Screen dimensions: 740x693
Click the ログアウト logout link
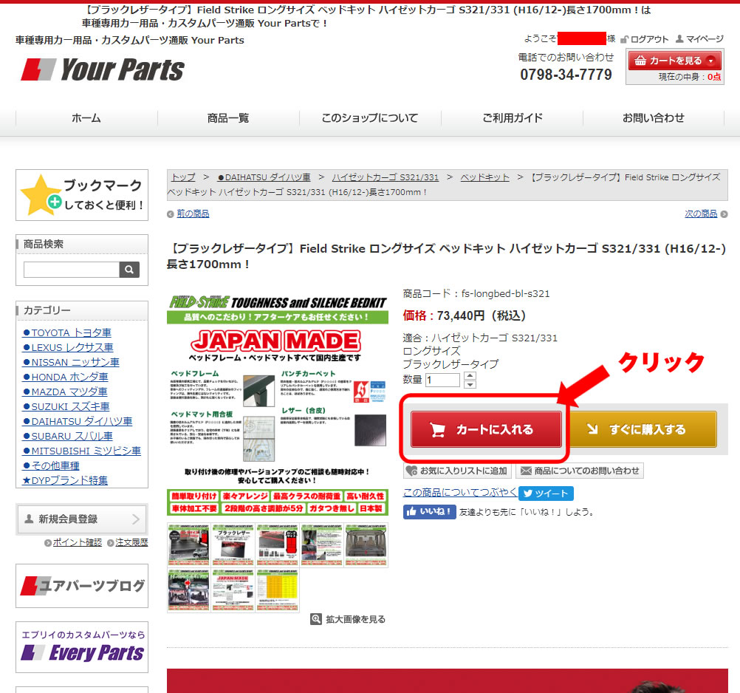pos(645,39)
